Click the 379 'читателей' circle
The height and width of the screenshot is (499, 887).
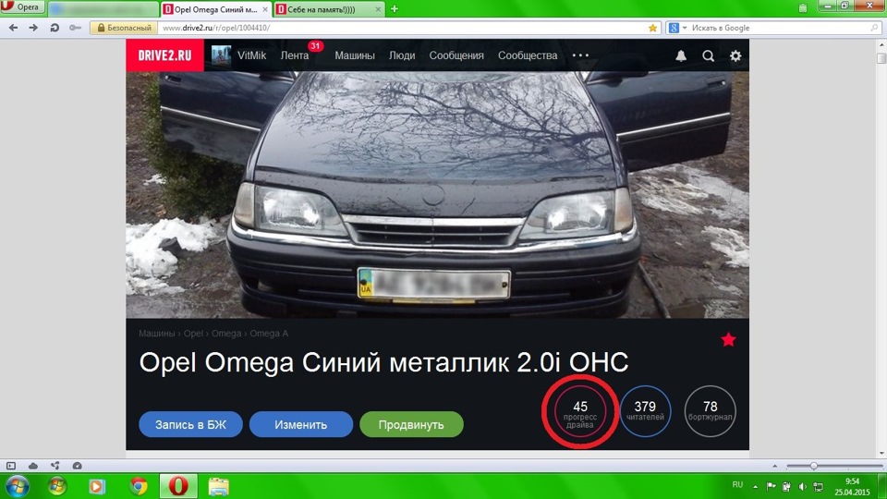pyautogui.click(x=645, y=411)
